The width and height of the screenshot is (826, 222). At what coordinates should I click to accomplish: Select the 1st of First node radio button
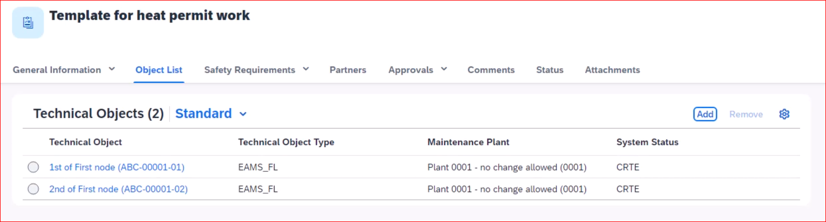(x=33, y=167)
